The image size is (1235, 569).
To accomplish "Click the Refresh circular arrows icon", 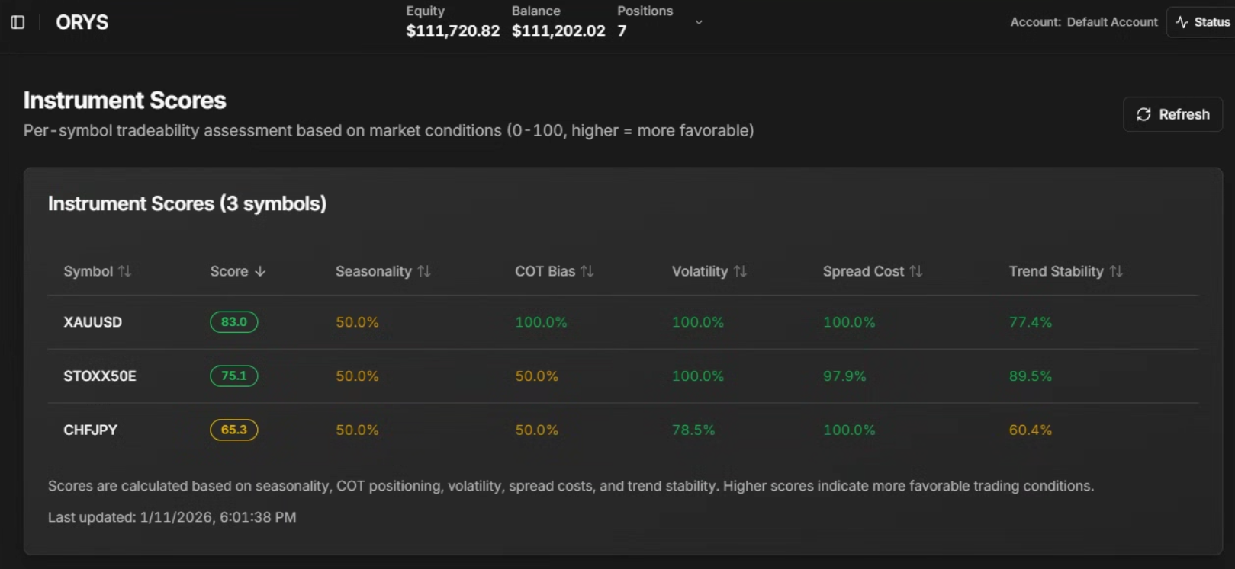I will (x=1143, y=114).
